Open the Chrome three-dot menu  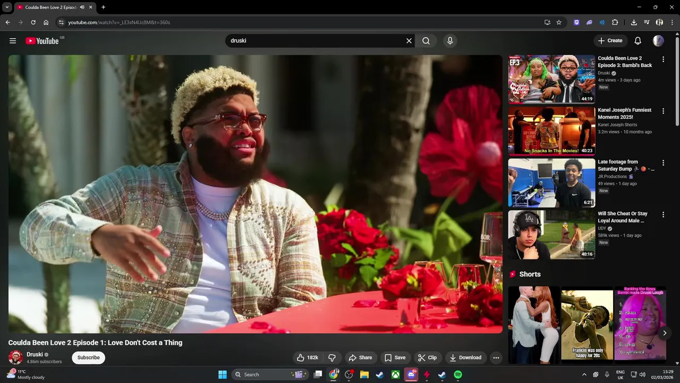[x=672, y=22]
